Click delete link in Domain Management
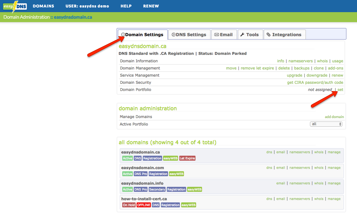The width and height of the screenshot is (357, 222). coord(284,68)
